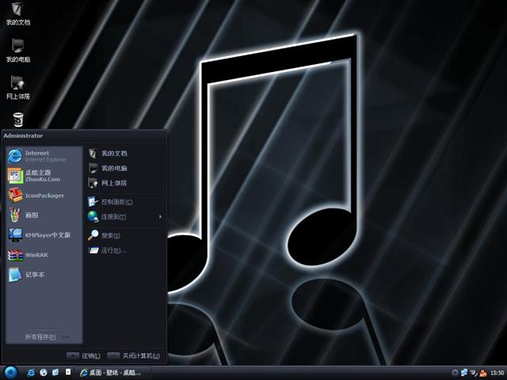Select 运行 from the Start menu
The height and width of the screenshot is (380, 507).
[x=112, y=250]
